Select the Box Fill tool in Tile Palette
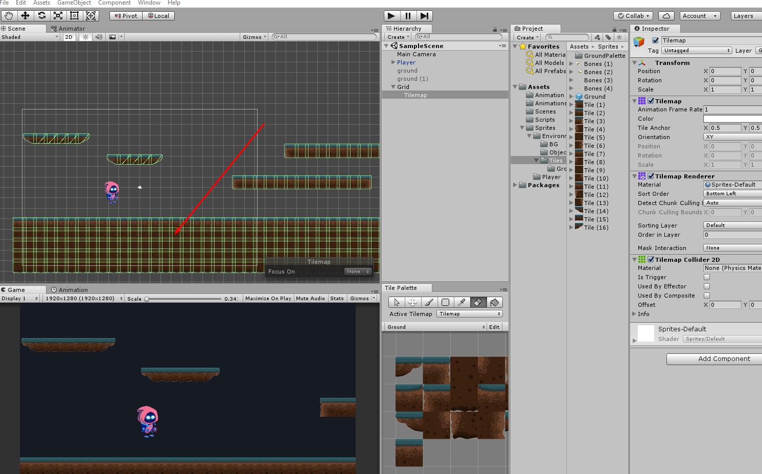 [445, 302]
